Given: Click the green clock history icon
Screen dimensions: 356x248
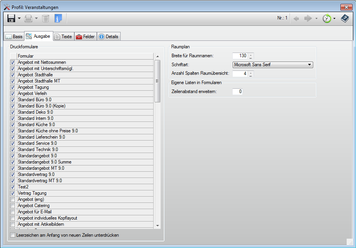Looking at the screenshot, I should 327,18.
